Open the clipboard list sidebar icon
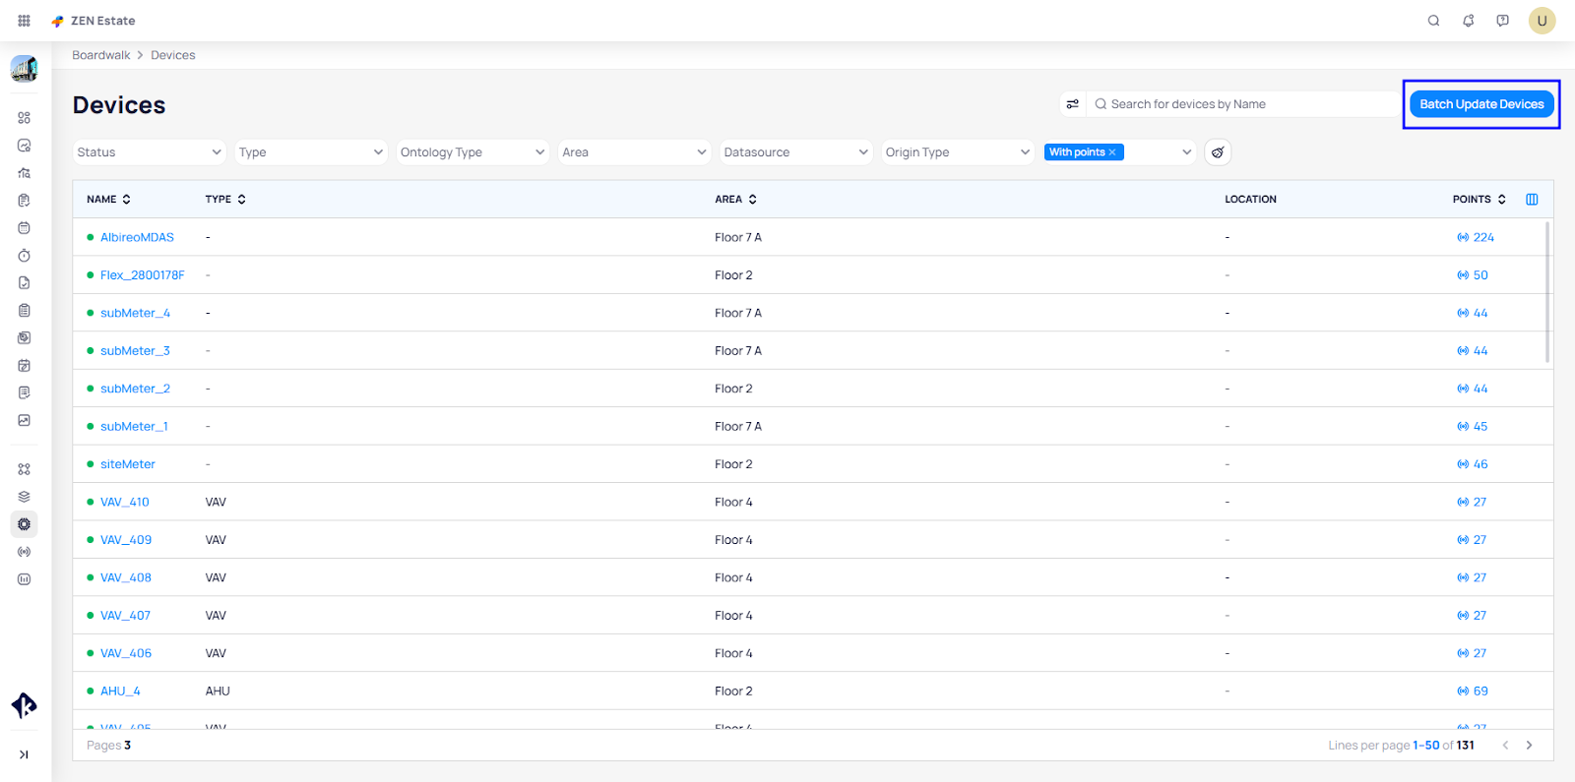The height and width of the screenshot is (782, 1575). 24,311
